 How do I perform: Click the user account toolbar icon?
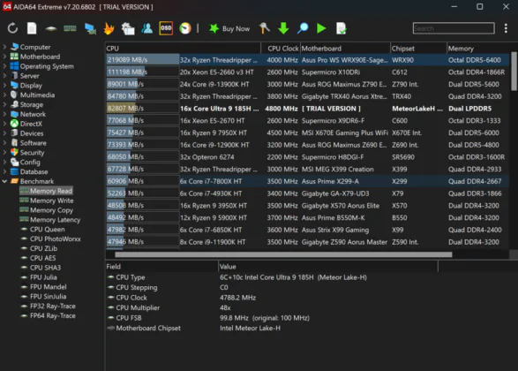147,28
